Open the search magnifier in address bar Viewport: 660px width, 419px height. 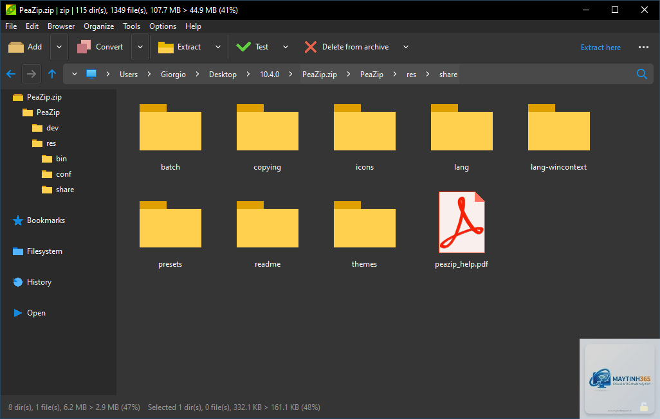pyautogui.click(x=642, y=74)
